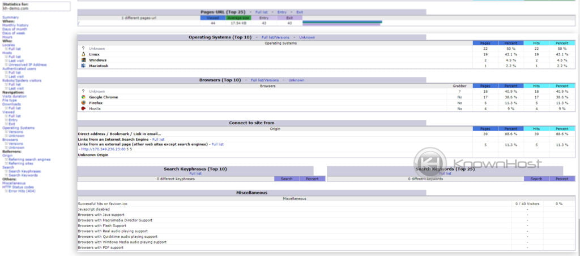Open Full list/Versions in the Browsers header
Image resolution: width=580 pixels, height=256 pixels.
click(265, 80)
